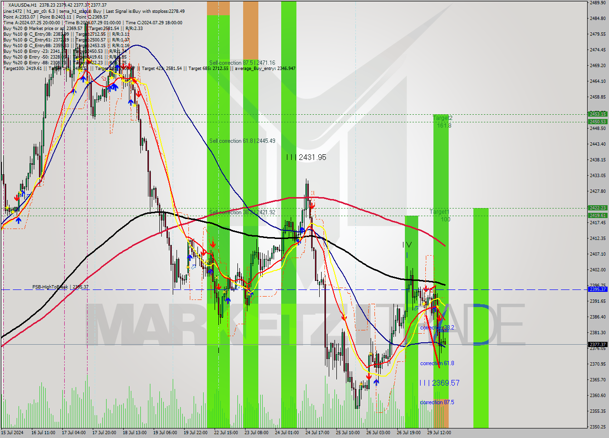Viewport: 609px width, 438px height.
Task: Click the Target2 label
Action: pos(442,118)
